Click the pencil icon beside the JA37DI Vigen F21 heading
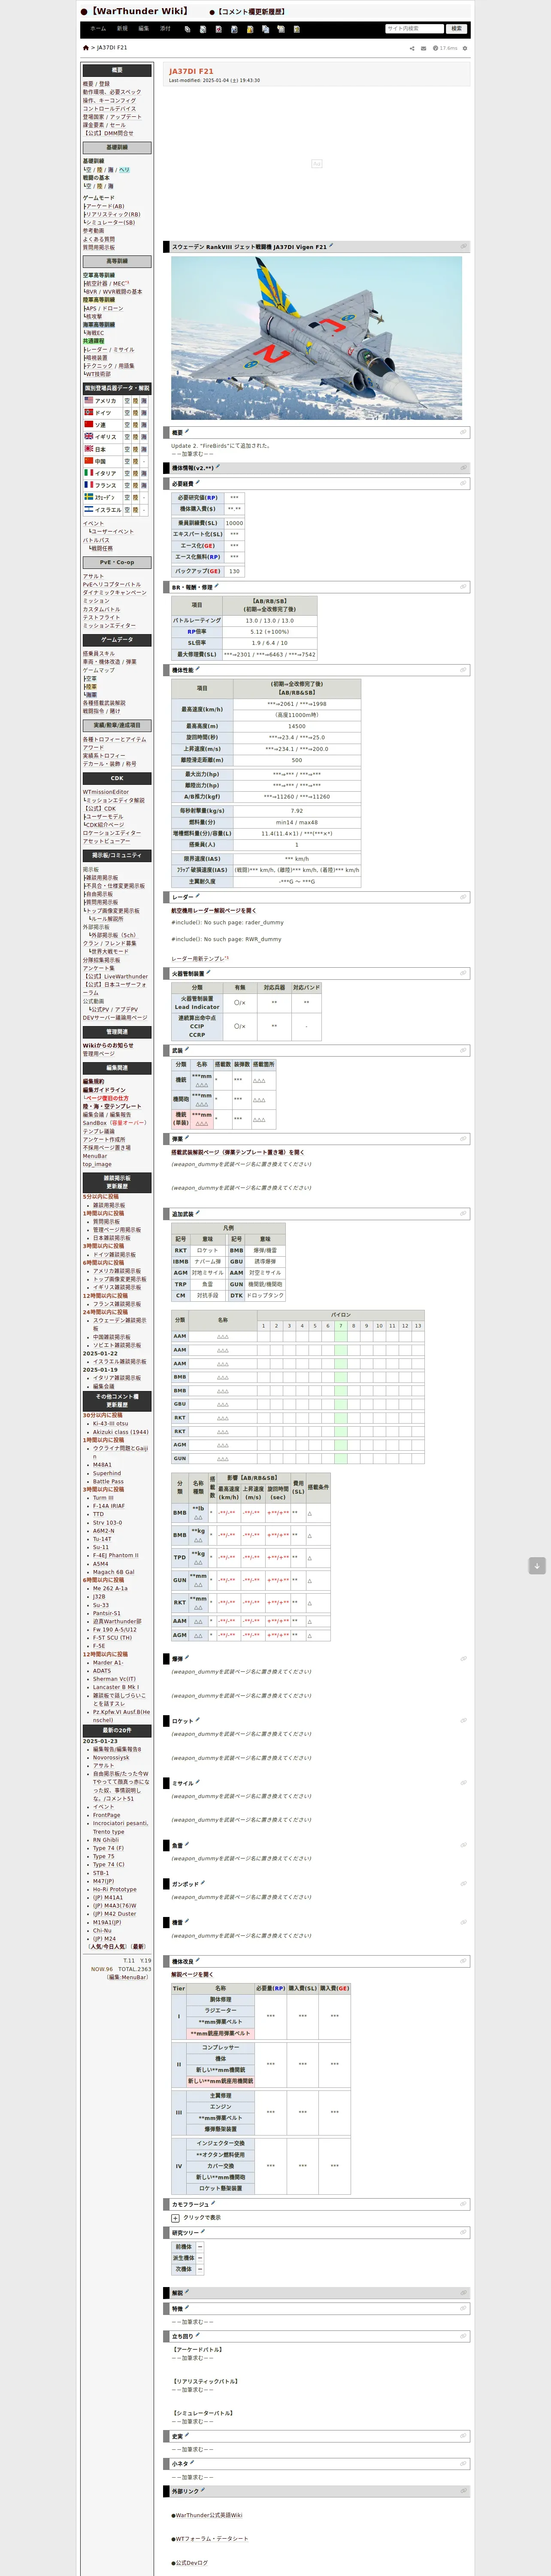 [x=331, y=246]
